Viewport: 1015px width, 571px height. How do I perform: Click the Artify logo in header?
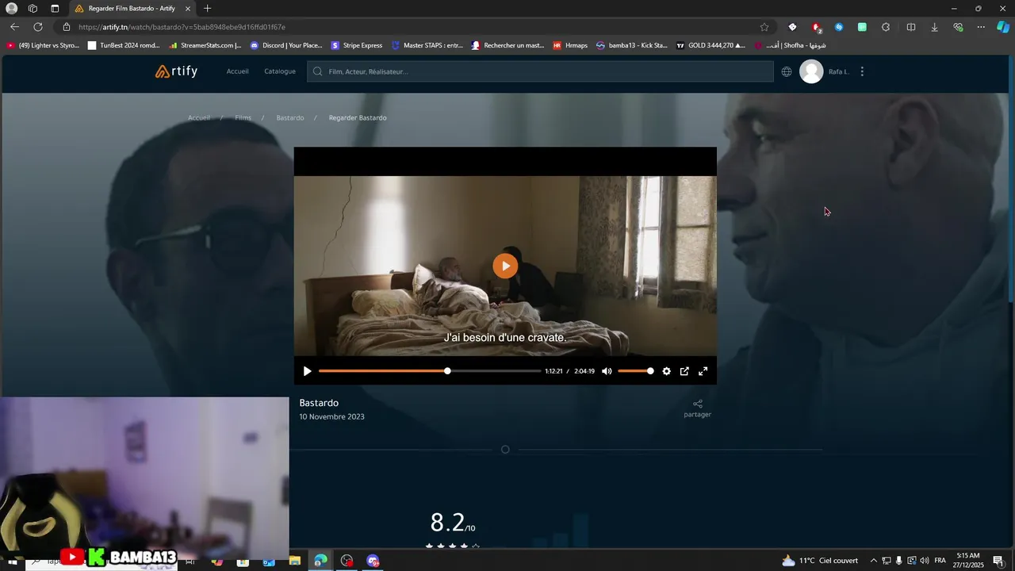click(x=176, y=71)
